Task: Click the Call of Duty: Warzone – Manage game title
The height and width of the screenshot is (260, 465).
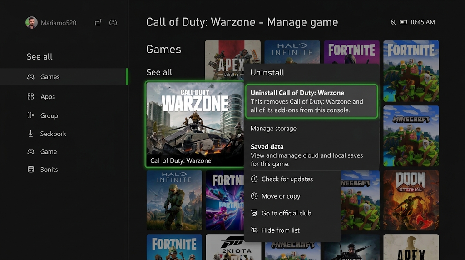Action: tap(242, 22)
